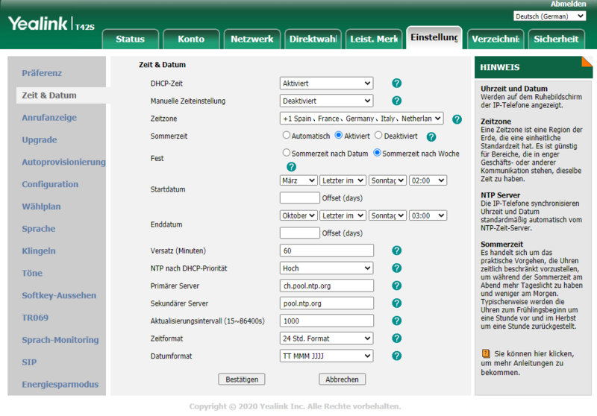Open help icon for Aktualisierungsintervall
Image resolution: width=597 pixels, height=416 pixels.
pyautogui.click(x=396, y=321)
